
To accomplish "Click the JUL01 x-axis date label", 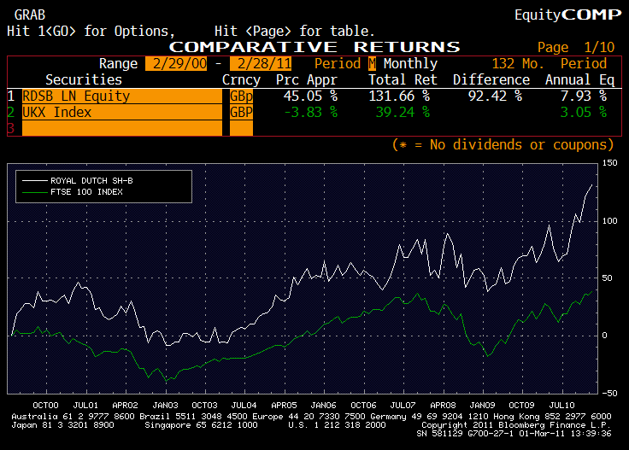I will (85, 405).
